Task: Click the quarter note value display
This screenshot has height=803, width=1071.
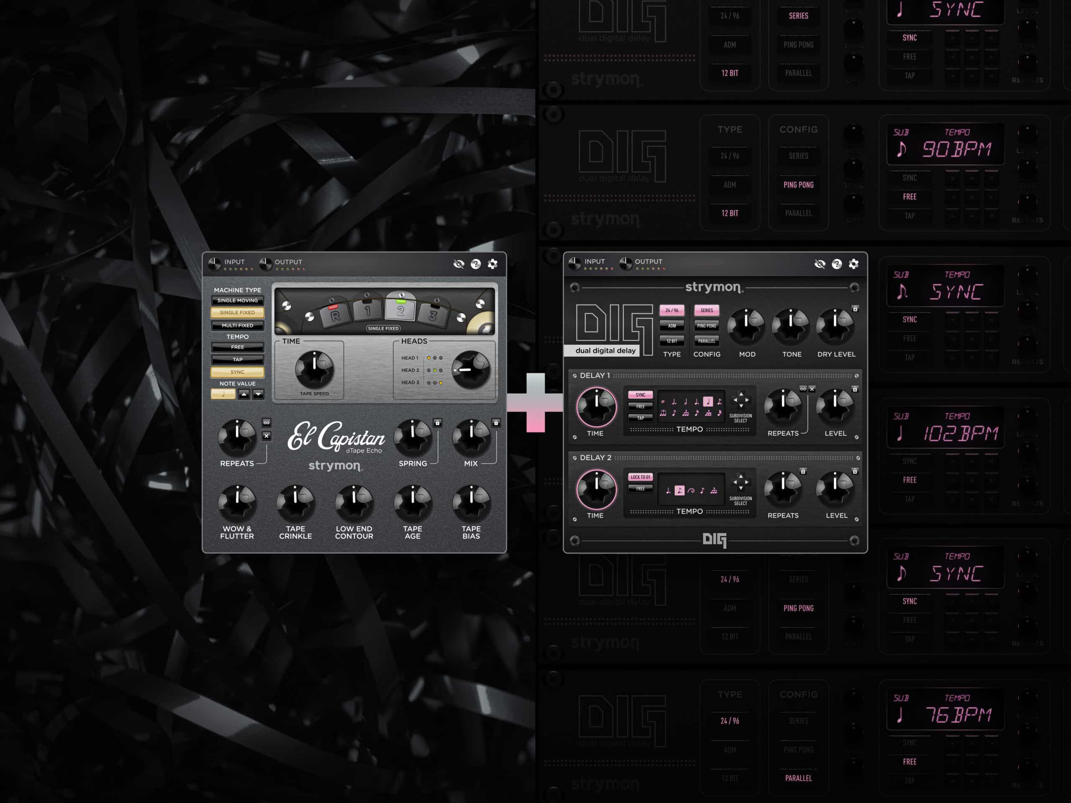Action: click(x=223, y=394)
